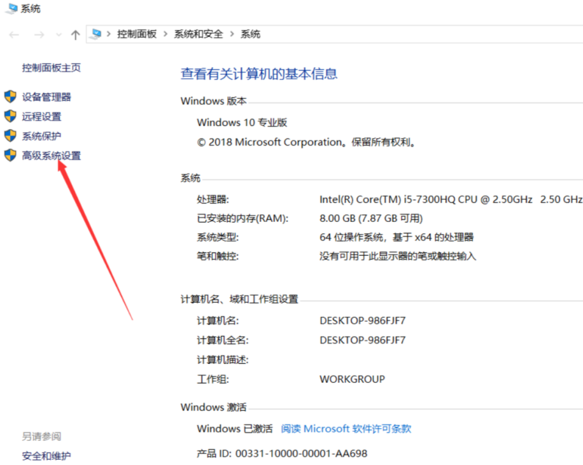This screenshot has width=583, height=465.
Task: Click the 系统类型 label
Action: coord(218,237)
